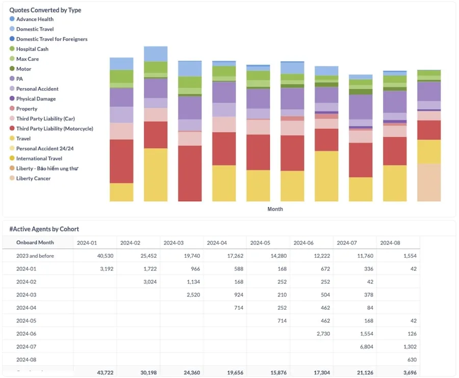Click cell value 3,192
The image size is (459, 378).
[x=107, y=268]
